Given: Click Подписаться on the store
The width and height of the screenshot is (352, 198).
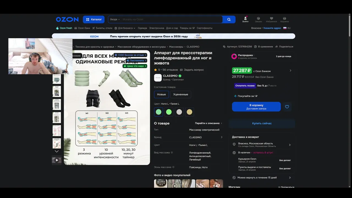Looking at the screenshot, I should (286, 187).
